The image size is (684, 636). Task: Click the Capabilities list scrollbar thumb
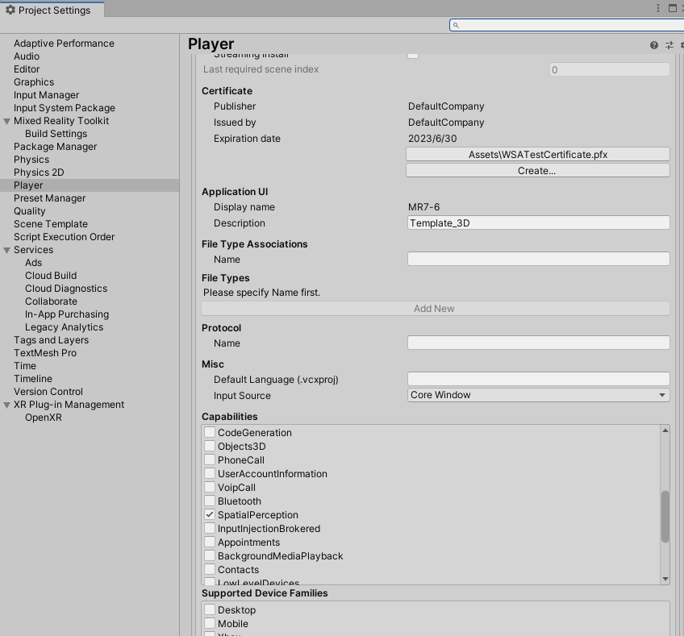pyautogui.click(x=665, y=517)
